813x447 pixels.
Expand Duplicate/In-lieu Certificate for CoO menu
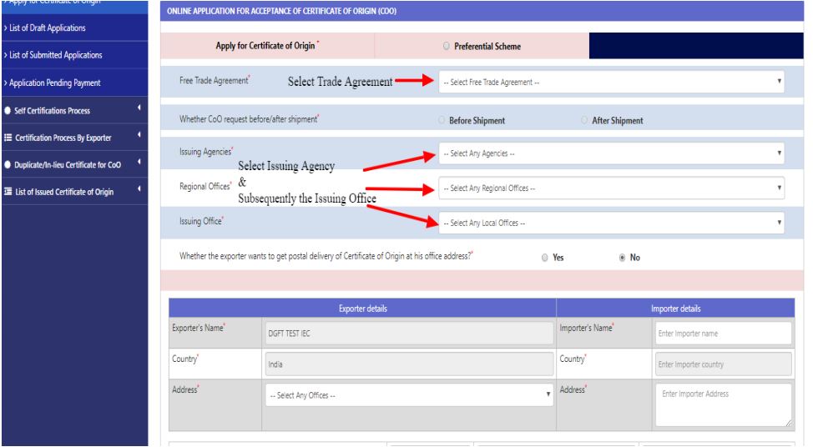tap(67, 164)
